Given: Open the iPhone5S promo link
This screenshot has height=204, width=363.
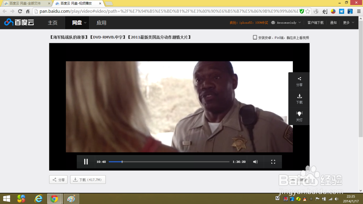Looking at the screenshot, I should pyautogui.click(x=249, y=23).
